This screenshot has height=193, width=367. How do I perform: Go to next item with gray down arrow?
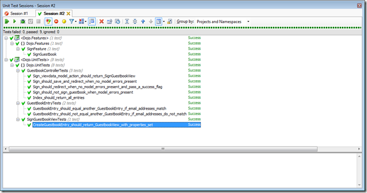coord(151,21)
